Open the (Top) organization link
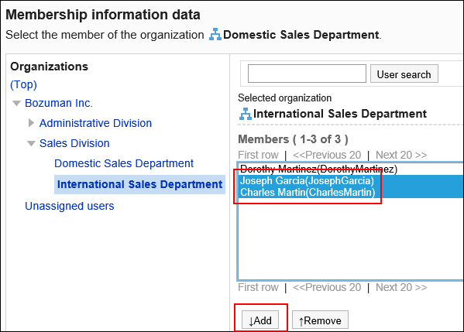 coord(23,85)
